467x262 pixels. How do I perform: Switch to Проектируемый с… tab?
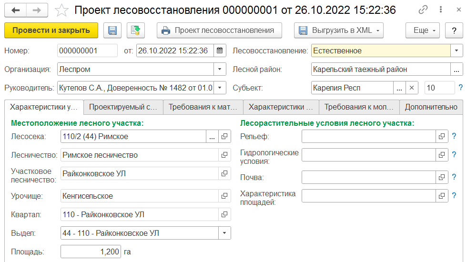pyautogui.click(x=123, y=107)
